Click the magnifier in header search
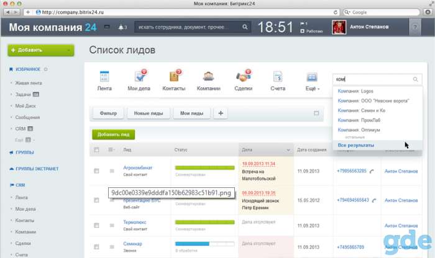Screen dimensions: 435x258 pos(245,27)
